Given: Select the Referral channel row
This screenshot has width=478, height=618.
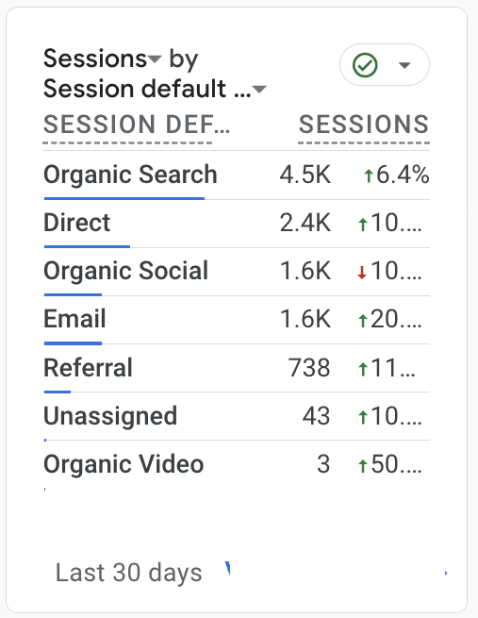Looking at the screenshot, I should tap(237, 368).
